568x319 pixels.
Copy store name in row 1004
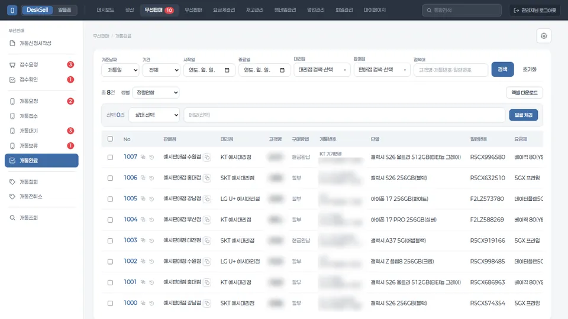pyautogui.click(x=207, y=220)
